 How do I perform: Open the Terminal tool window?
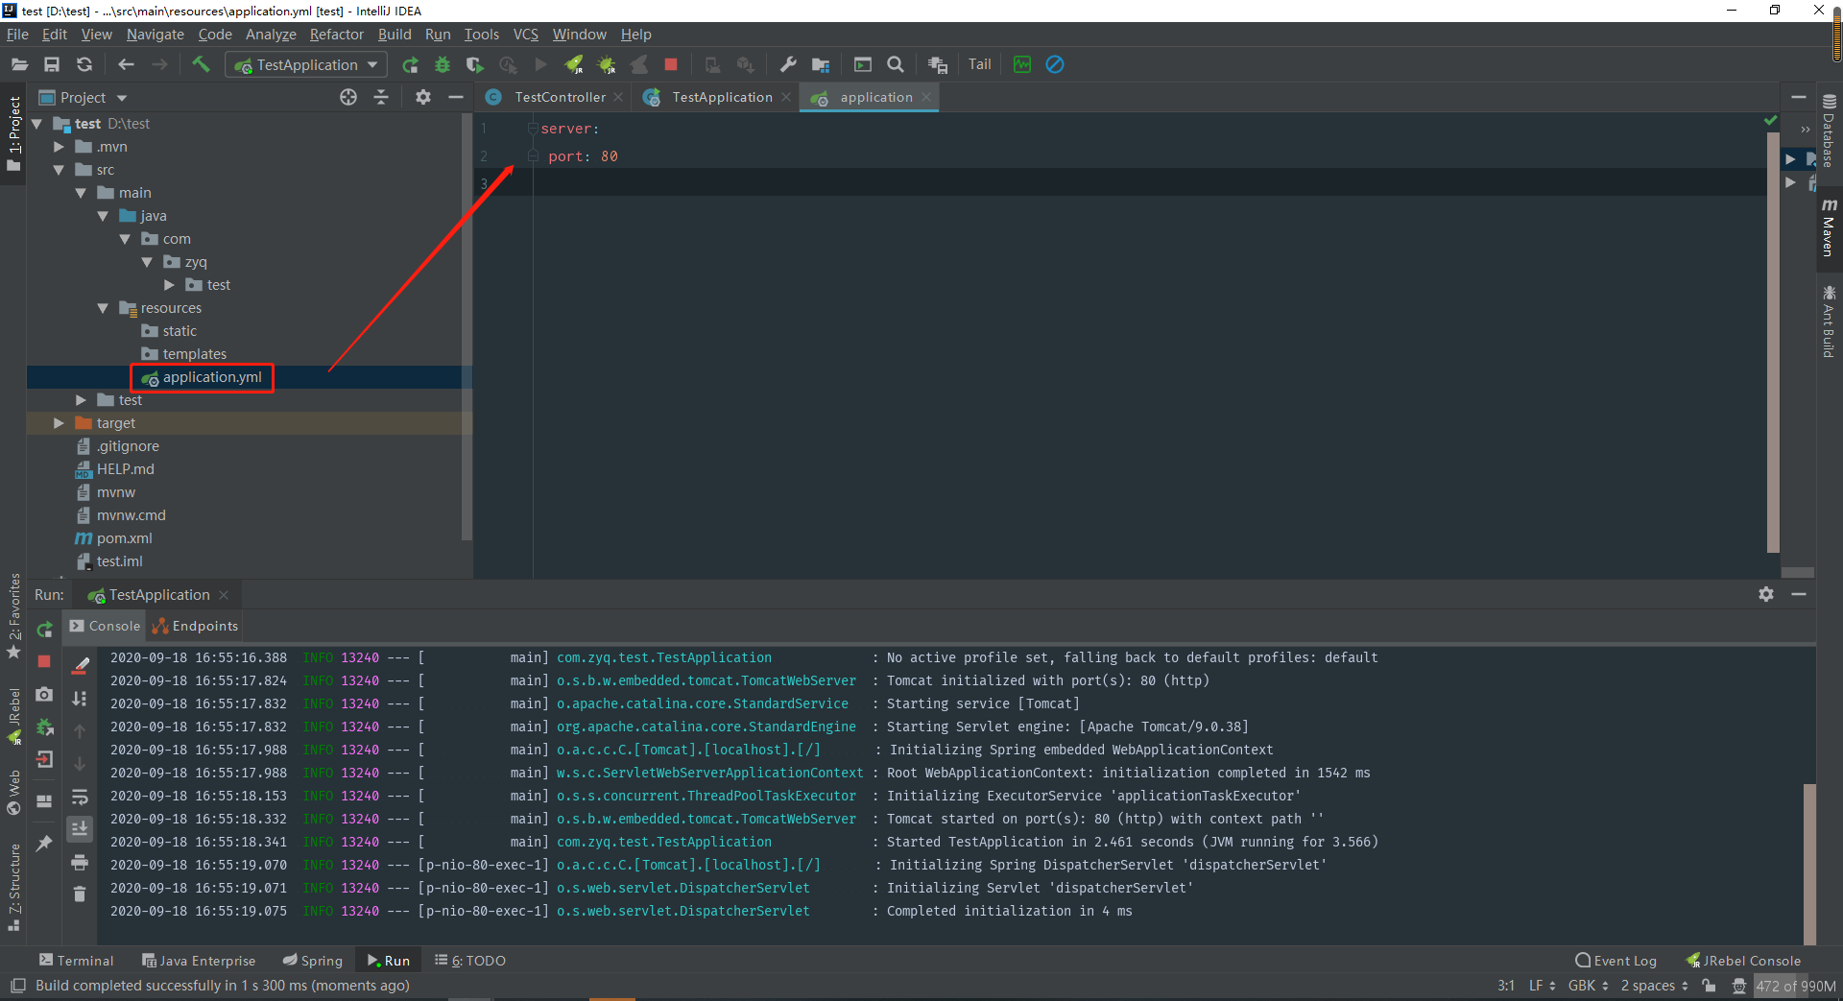click(x=76, y=961)
